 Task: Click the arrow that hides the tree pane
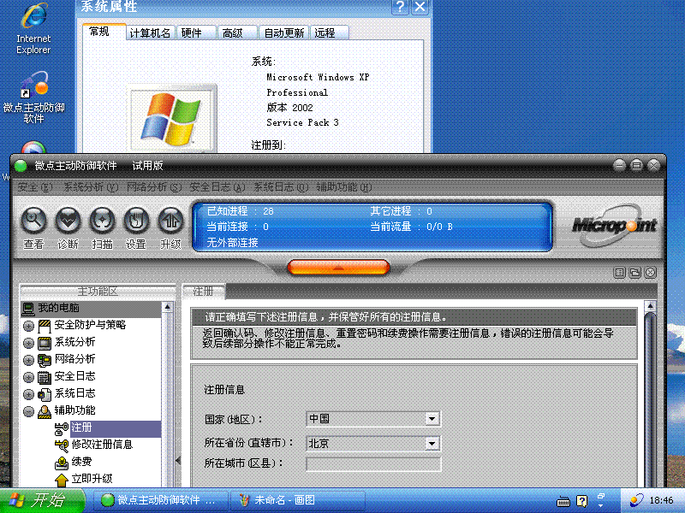(x=178, y=460)
